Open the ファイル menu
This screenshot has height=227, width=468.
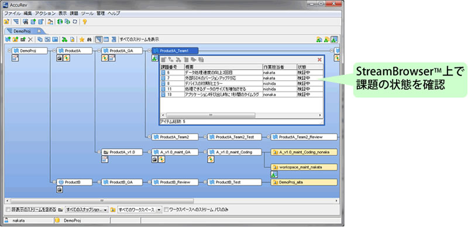tap(12, 13)
